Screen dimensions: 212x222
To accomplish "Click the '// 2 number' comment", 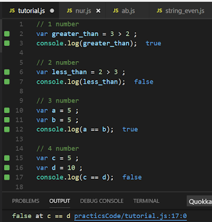I will click(58, 63).
